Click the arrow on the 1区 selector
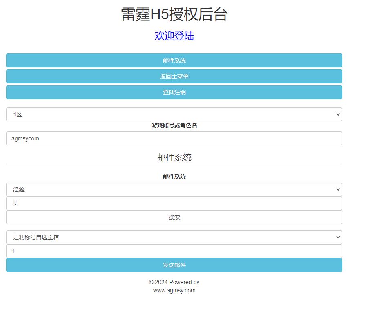The height and width of the screenshot is (325, 368). tap(337, 114)
